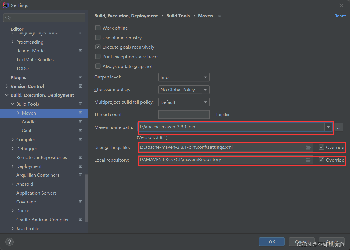The width and height of the screenshot is (350, 250).
Task: Enable the Work offline checkbox
Action: tap(98, 28)
